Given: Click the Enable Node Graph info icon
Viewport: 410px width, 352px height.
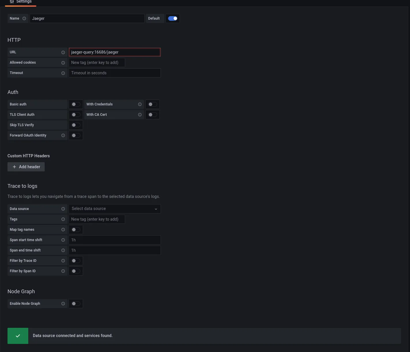Looking at the screenshot, I should [x=63, y=304].
